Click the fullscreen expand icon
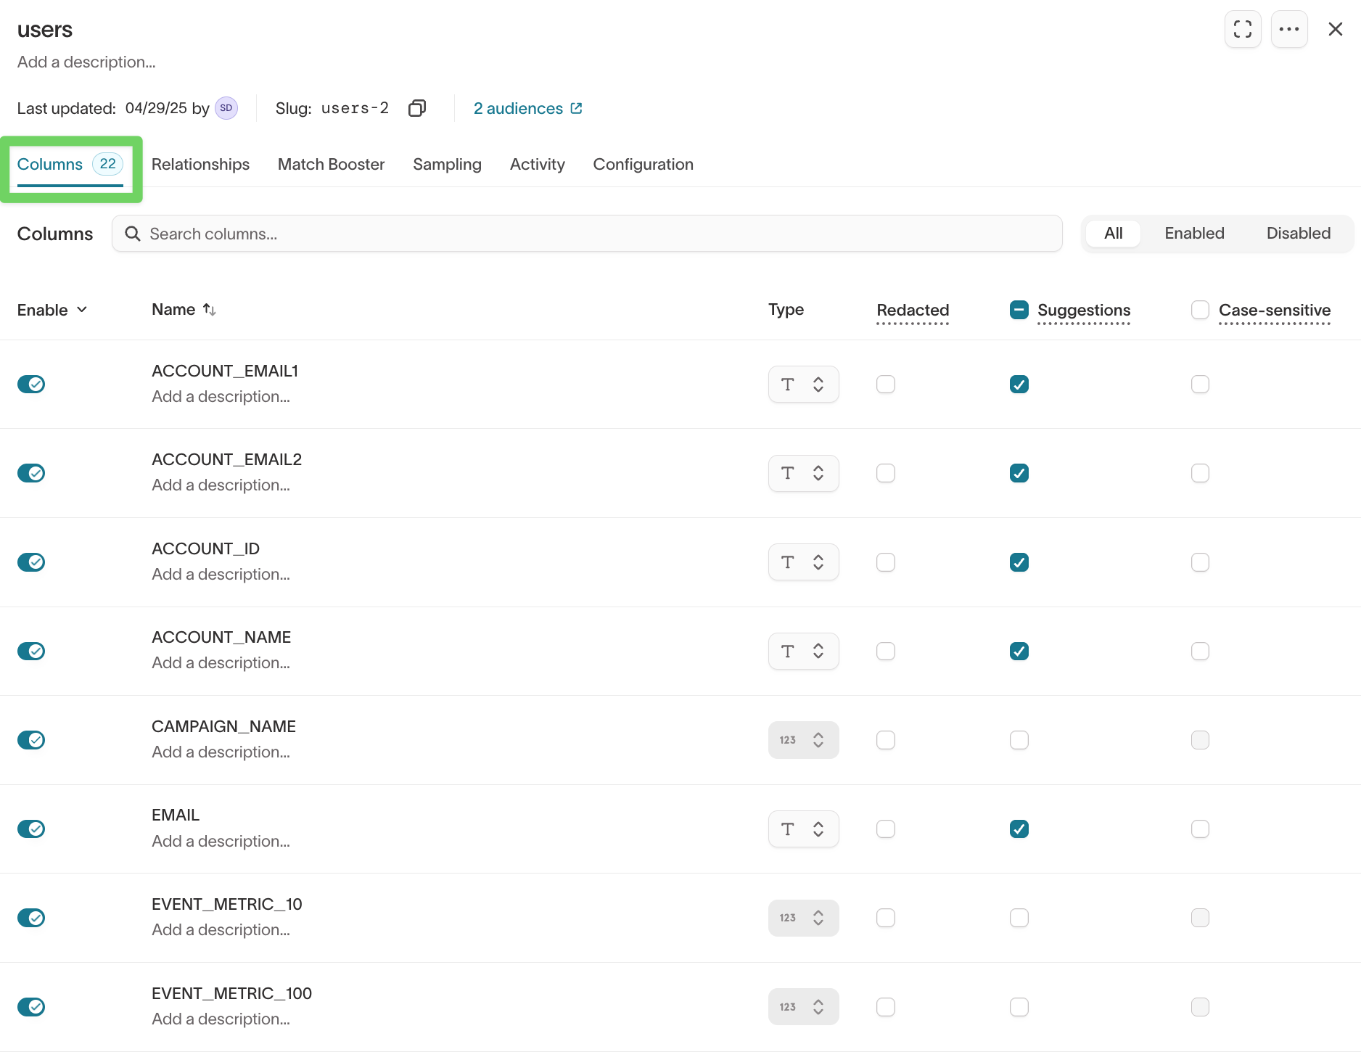Screen dimensions: 1361x1052 1242,29
